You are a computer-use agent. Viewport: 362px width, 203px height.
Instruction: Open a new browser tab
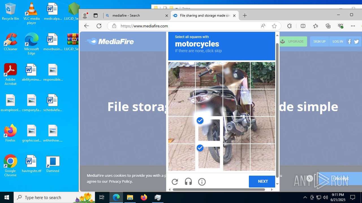[x=245, y=16]
